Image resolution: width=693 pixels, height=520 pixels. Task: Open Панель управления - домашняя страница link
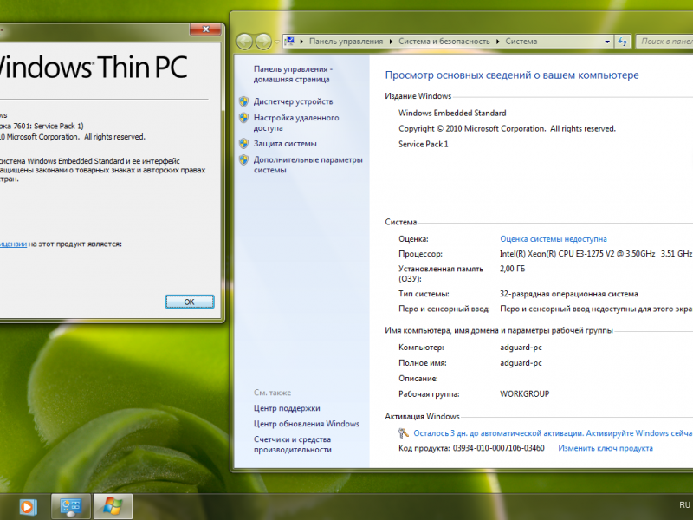pos(293,75)
